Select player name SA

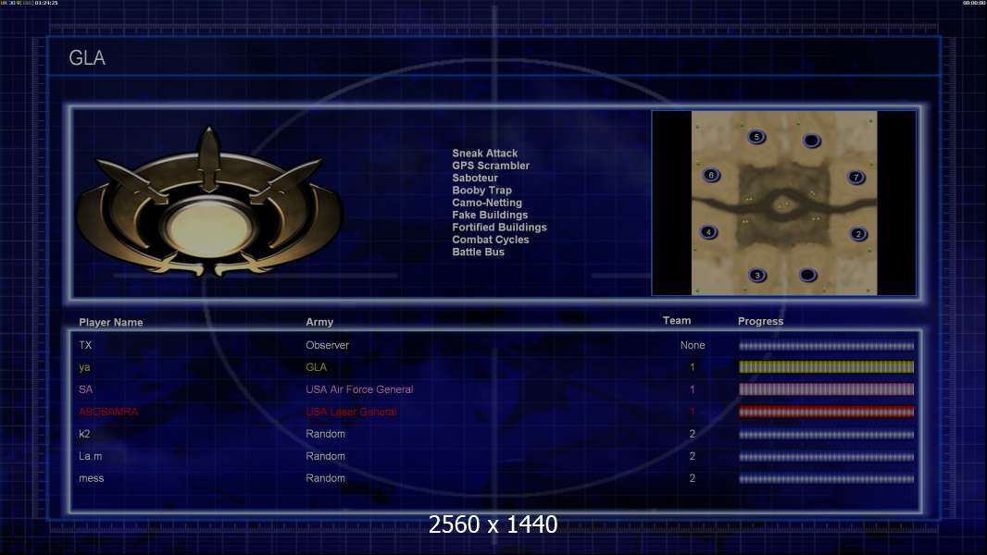point(85,389)
